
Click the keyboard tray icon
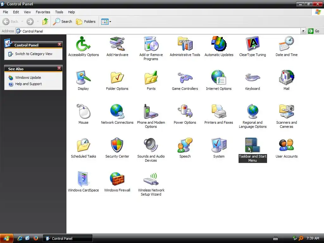click(x=276, y=239)
